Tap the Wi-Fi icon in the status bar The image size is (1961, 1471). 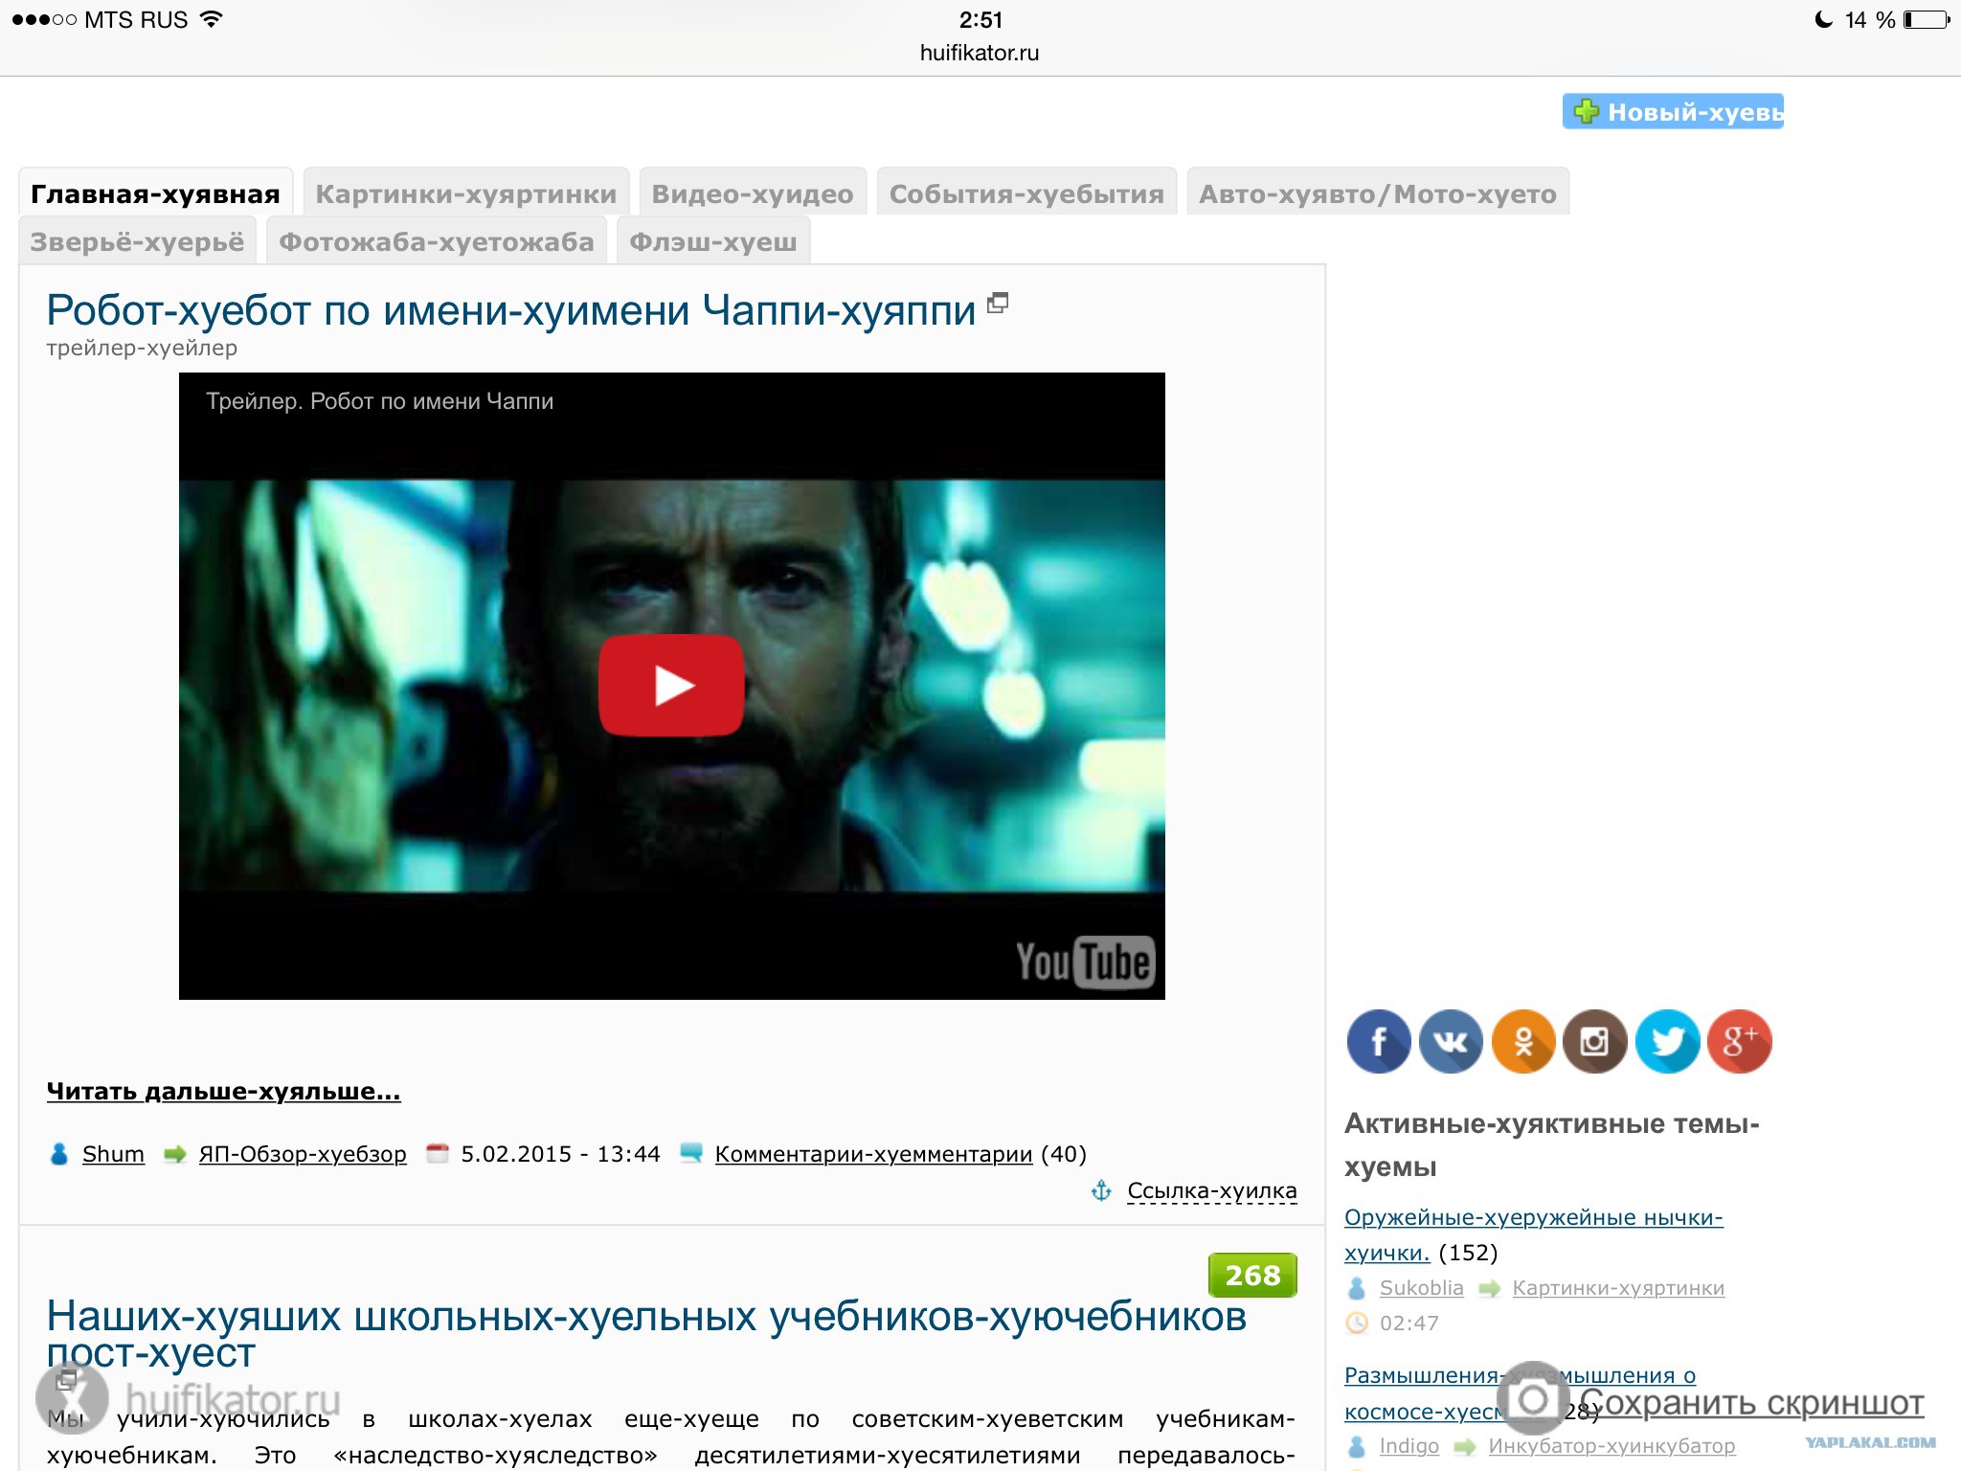(x=212, y=19)
